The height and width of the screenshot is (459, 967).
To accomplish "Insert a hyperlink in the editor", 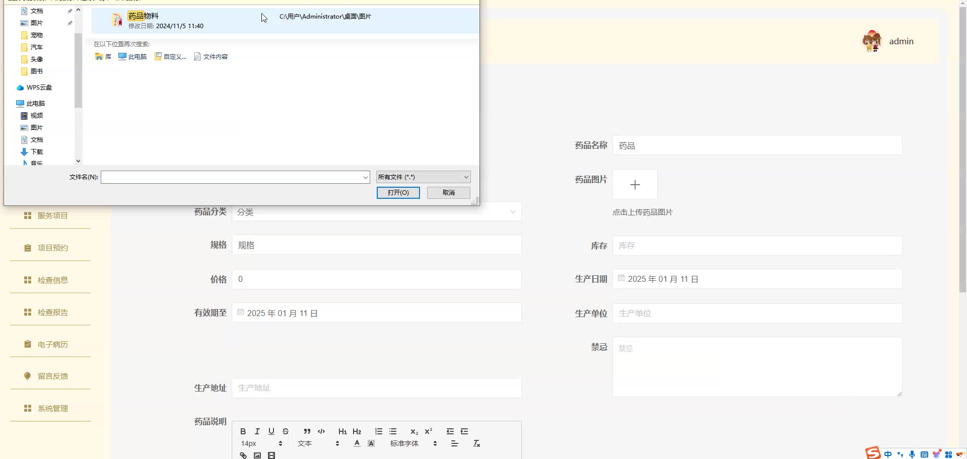I will (x=243, y=455).
